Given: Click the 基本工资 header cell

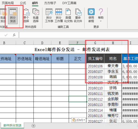Looking at the screenshot, I should coord(130,59).
